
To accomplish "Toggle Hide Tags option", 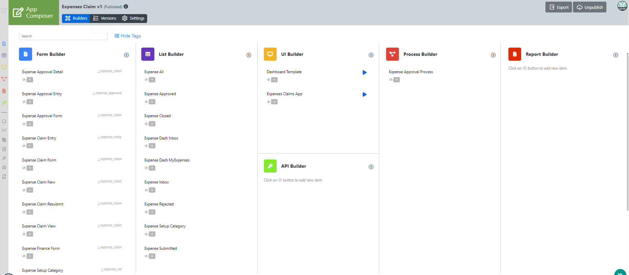I will click(x=128, y=36).
